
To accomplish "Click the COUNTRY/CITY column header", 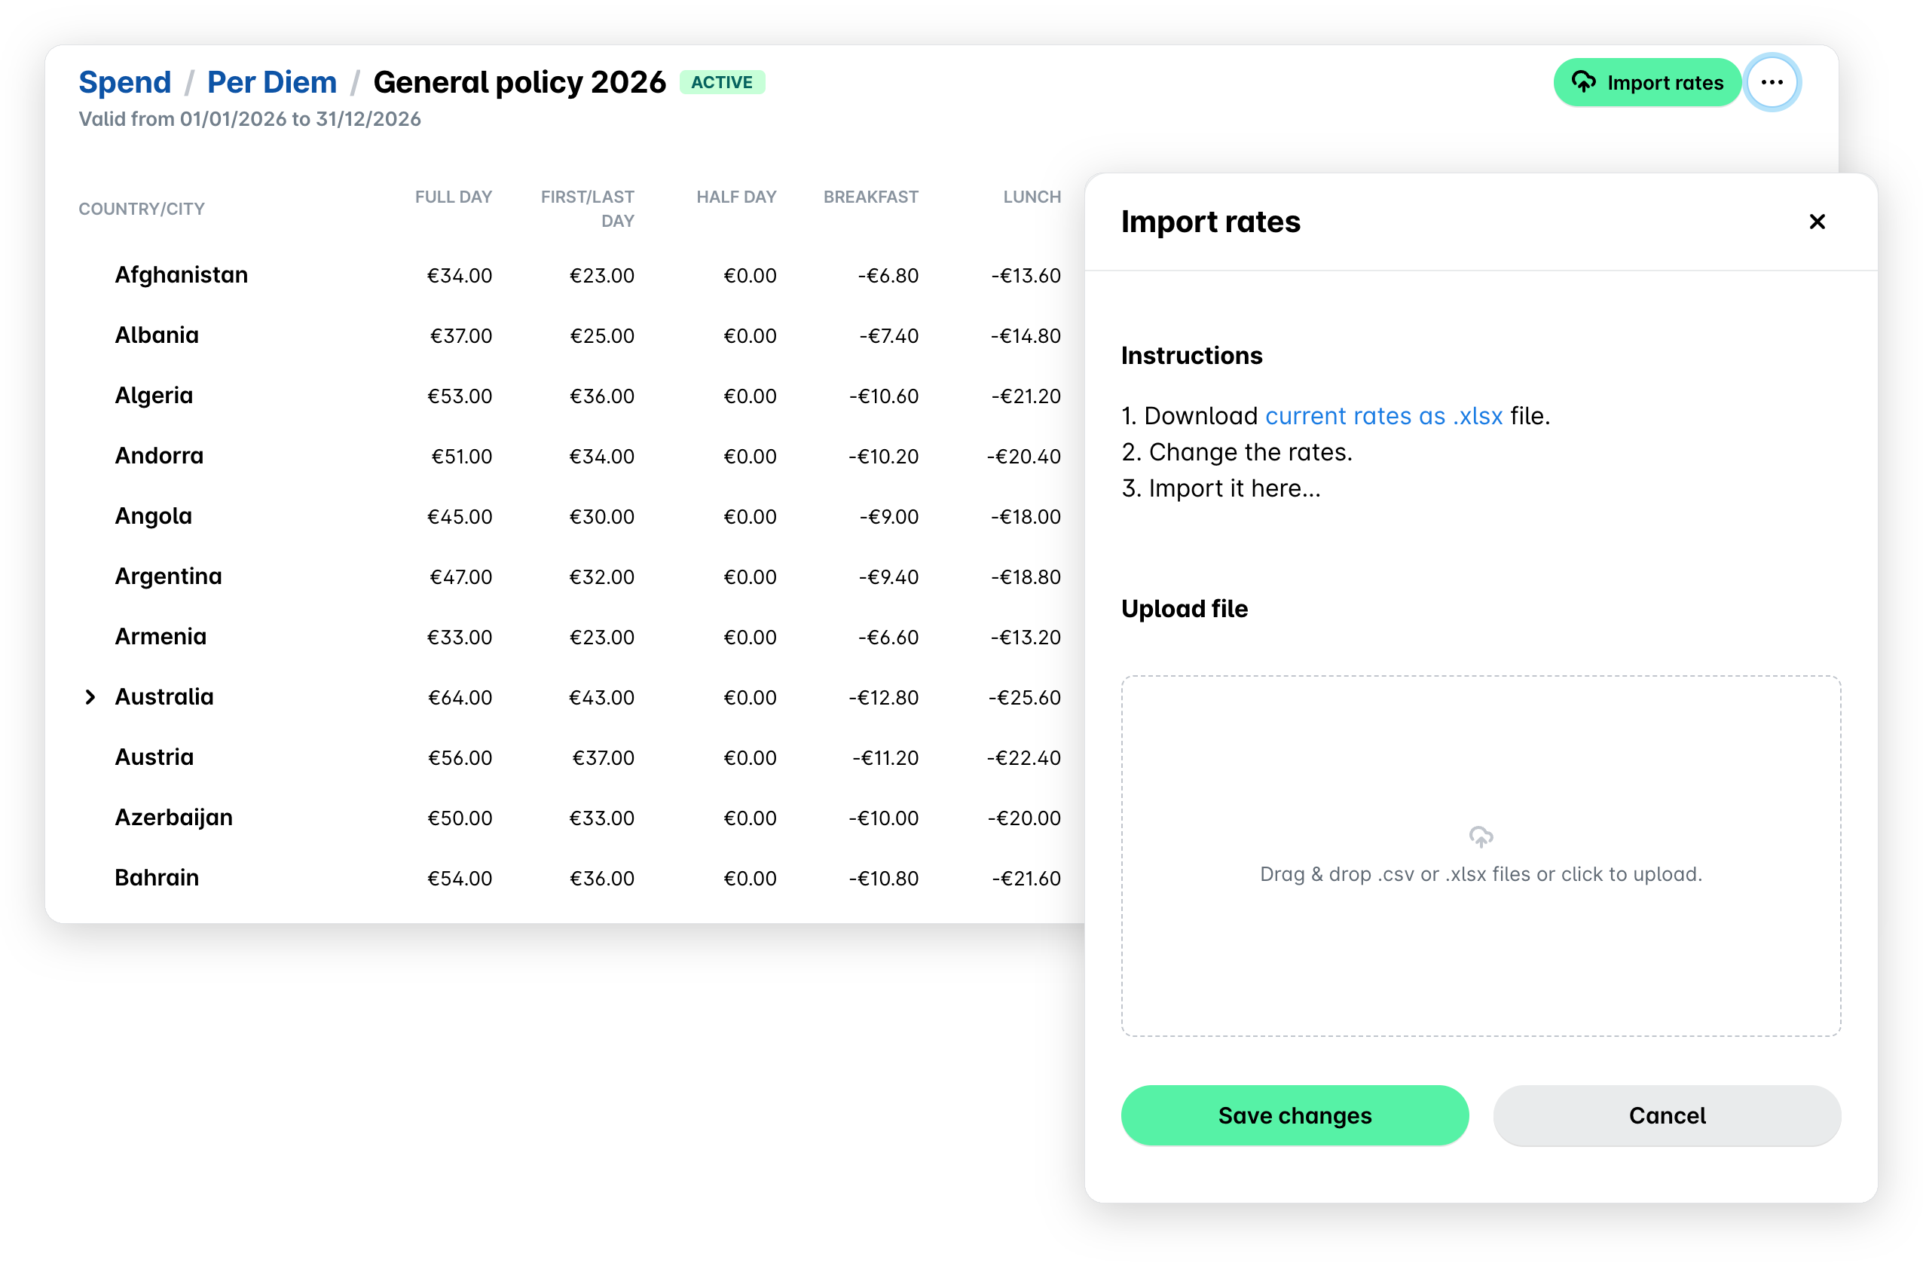I will click(142, 209).
